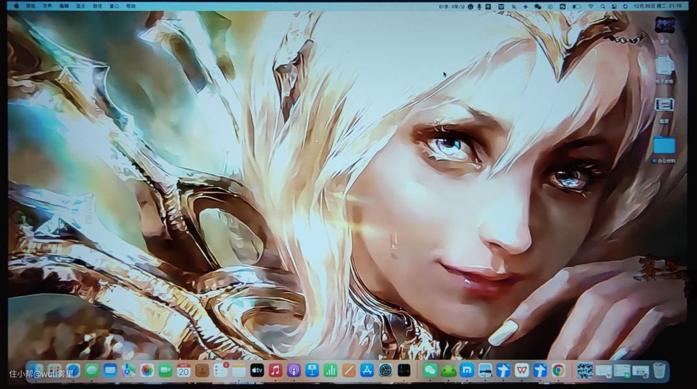Open the 前往 menu in menu bar
697x389 pixels.
coord(97,6)
